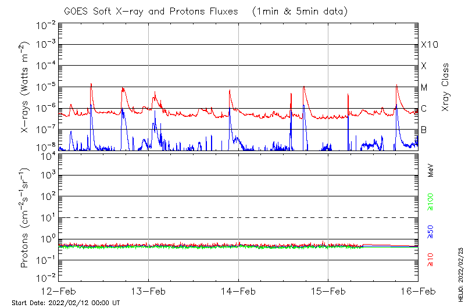This screenshot has height=308, width=465.
Task: Click the C class label on right axis
Action: 424,109
